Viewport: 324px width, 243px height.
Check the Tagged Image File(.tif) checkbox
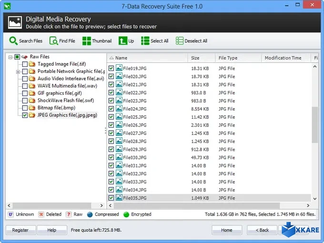[x=25, y=64]
